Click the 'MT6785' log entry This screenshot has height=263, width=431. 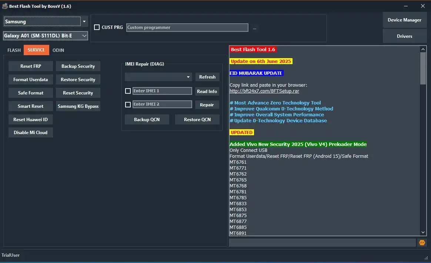pos(238,198)
